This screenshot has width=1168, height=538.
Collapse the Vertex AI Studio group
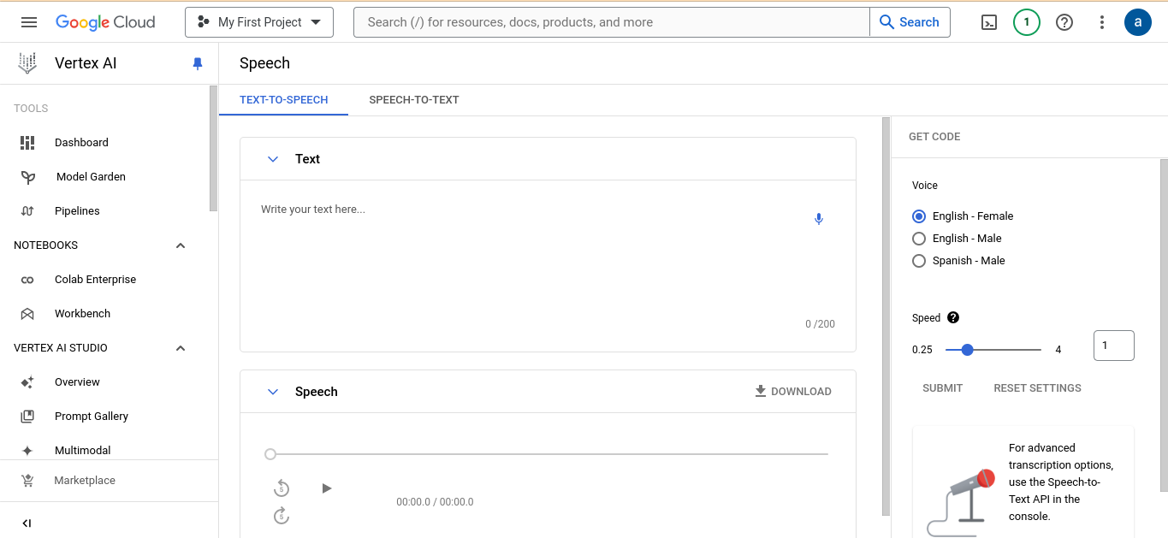(181, 348)
